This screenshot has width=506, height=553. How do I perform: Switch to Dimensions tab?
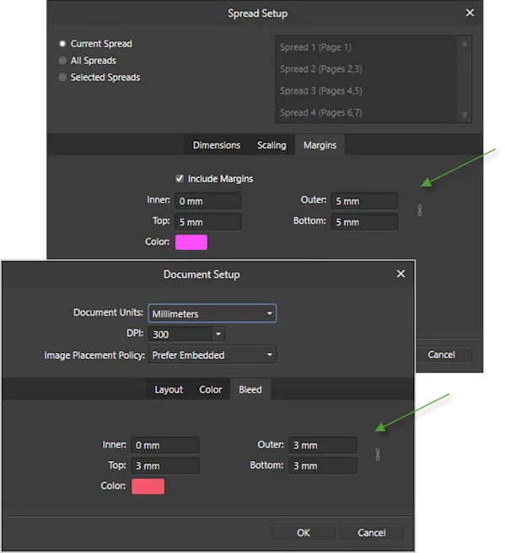coord(217,145)
